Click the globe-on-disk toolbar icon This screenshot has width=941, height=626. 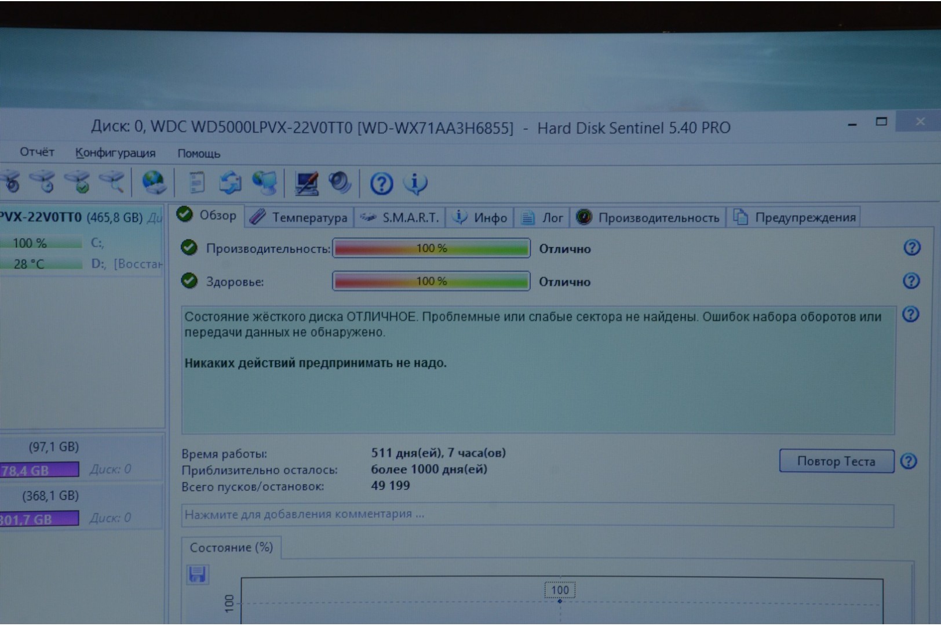pos(154,183)
